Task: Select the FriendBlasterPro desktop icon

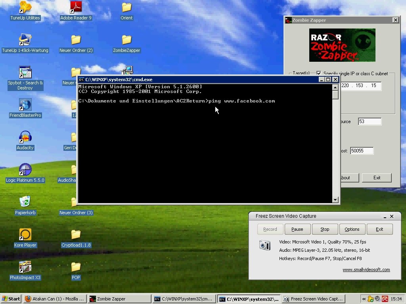Action: pos(25,108)
